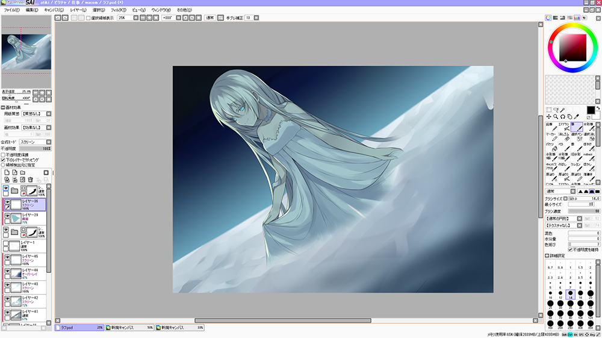
Task: Click the Undo arrow in the toolbar
Action: pyautogui.click(x=58, y=17)
